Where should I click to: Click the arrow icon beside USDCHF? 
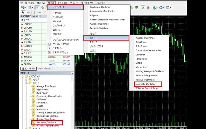(22, 24)
